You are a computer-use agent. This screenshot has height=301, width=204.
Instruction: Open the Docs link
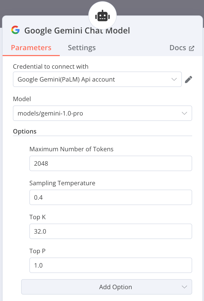pyautogui.click(x=178, y=48)
